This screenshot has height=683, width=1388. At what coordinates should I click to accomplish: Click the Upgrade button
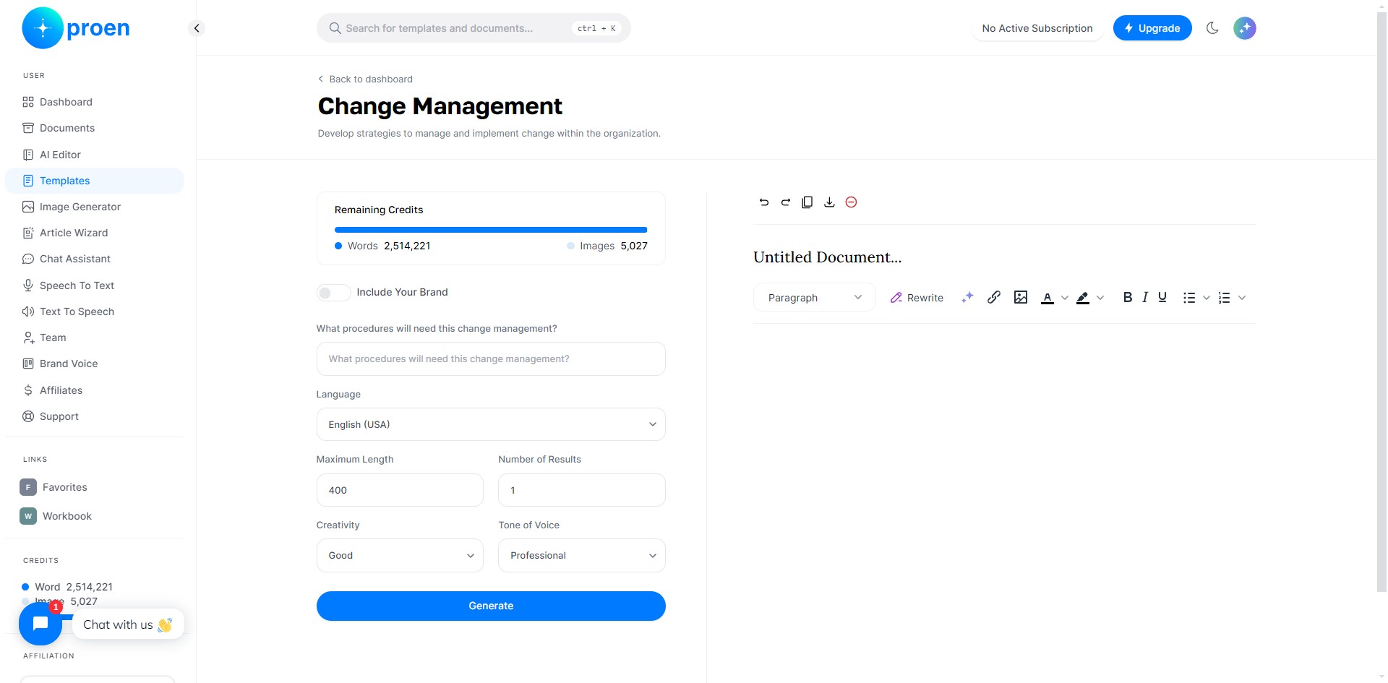coord(1152,28)
